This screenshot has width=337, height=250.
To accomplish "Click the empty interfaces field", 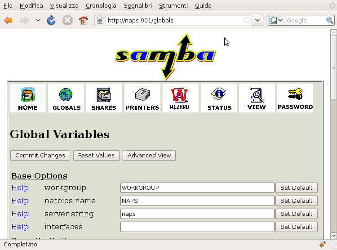I will pos(197,227).
